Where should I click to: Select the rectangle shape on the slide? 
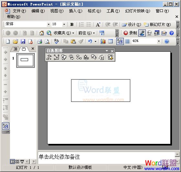101,91
